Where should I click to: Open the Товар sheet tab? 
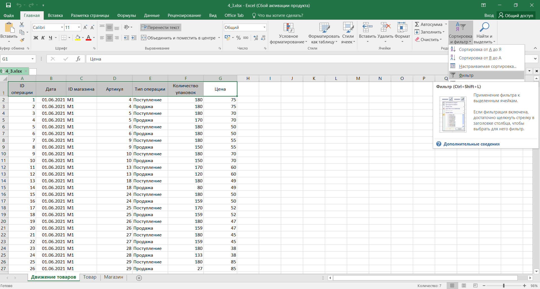90,277
